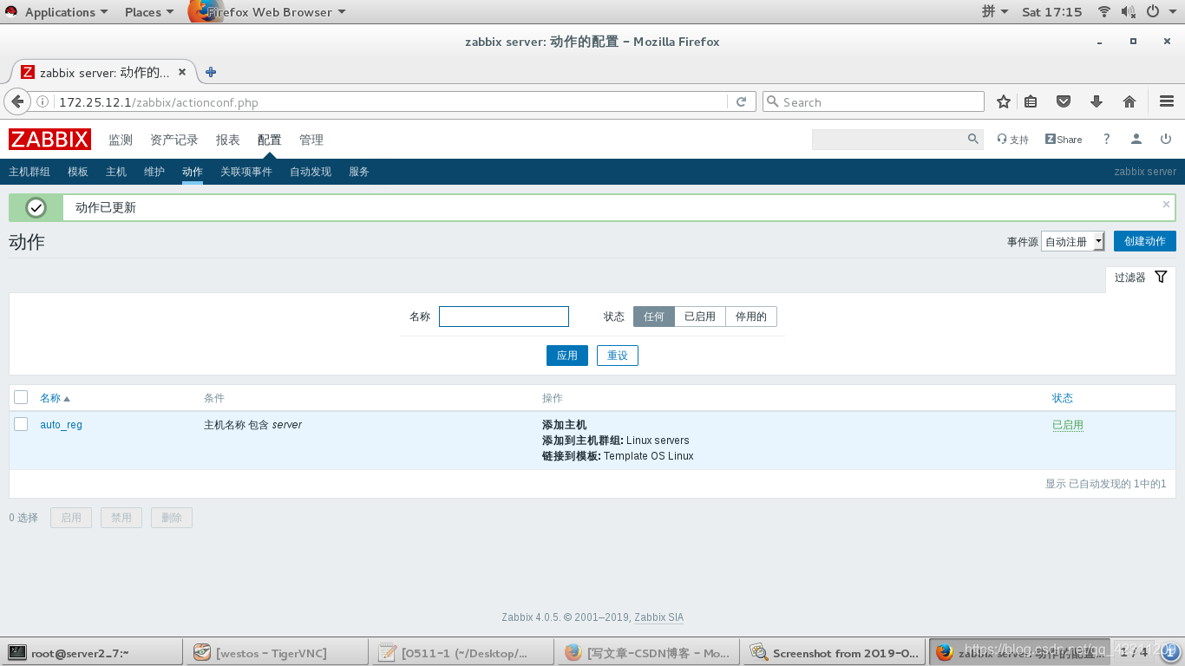
Task: Open the Pocket icon in Firefox toolbar
Action: pos(1064,101)
